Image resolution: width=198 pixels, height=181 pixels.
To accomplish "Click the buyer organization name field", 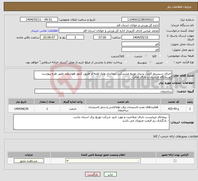I will 103,25.
